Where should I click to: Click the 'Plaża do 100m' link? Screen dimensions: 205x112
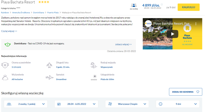coord(107,79)
